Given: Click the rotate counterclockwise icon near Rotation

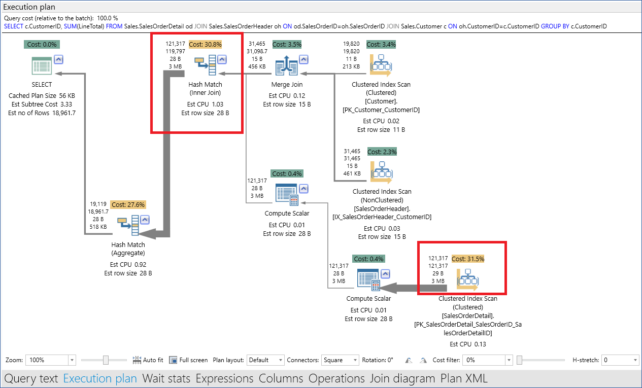Looking at the screenshot, I should click(409, 360).
